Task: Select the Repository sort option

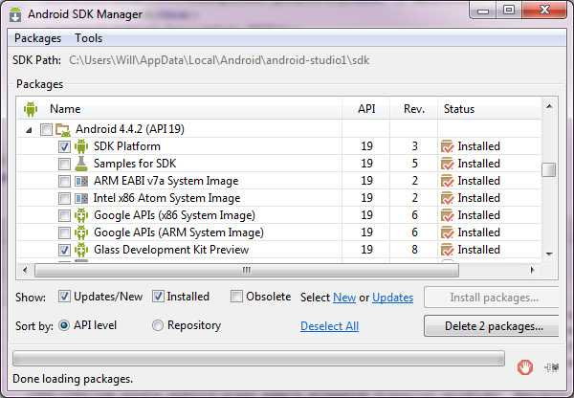Action: pos(158,325)
